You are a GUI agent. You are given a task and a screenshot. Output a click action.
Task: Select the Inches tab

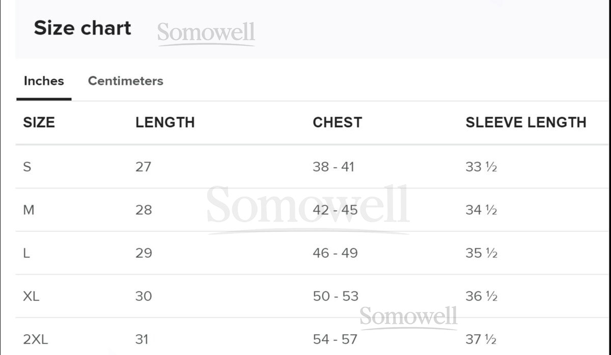(44, 81)
